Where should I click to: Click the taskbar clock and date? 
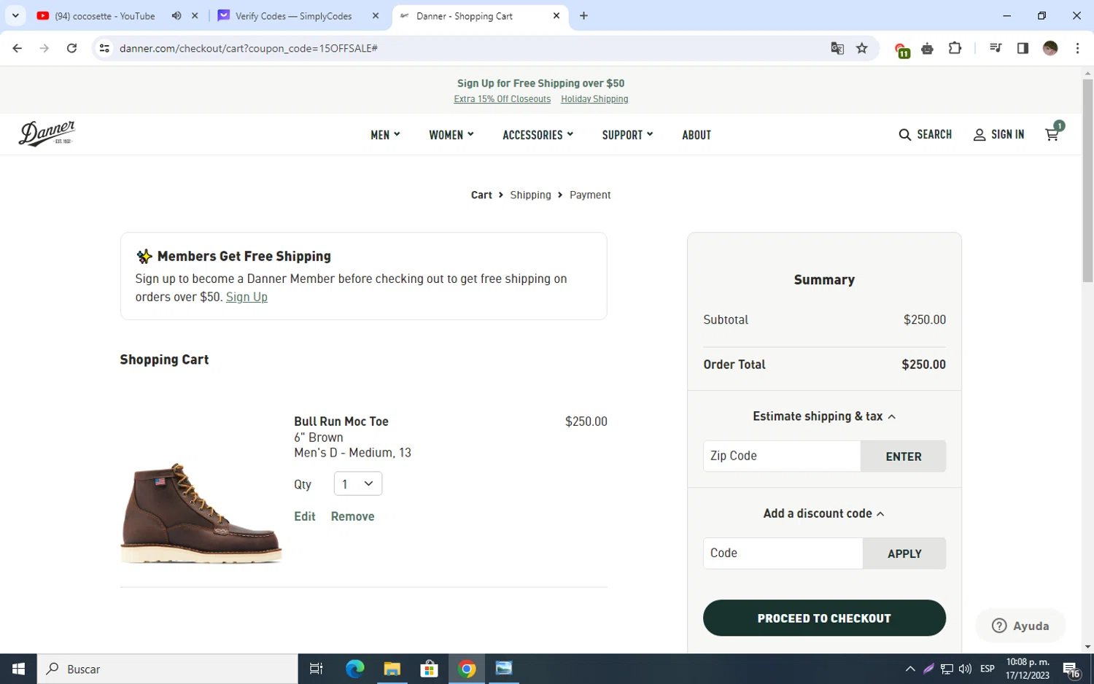[1028, 669]
